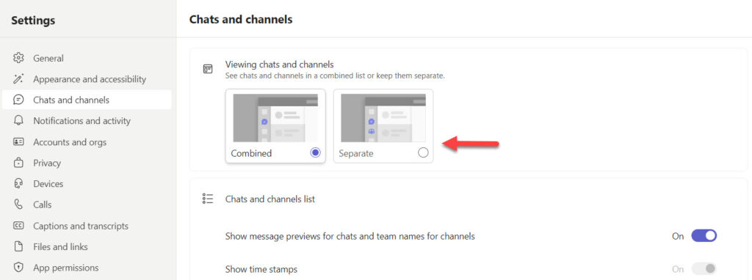Click Show time stamps label
The width and height of the screenshot is (752, 280).
(261, 269)
